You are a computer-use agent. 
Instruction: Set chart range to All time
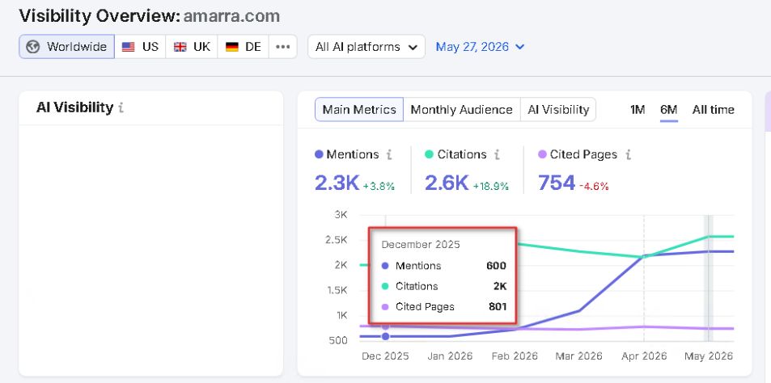(x=713, y=110)
